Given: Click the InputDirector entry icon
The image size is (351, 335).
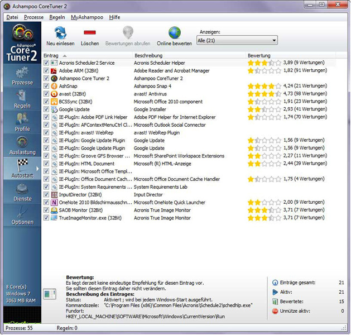Looking at the screenshot, I should (x=54, y=195).
